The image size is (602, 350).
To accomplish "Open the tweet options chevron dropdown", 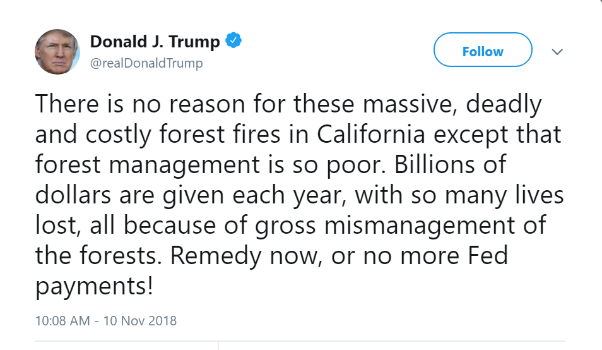I will (557, 52).
